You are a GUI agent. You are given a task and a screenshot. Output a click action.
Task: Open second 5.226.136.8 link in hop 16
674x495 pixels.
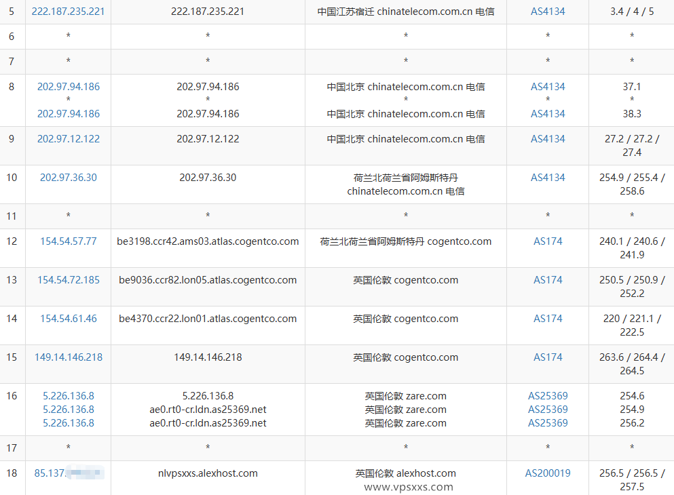tap(69, 410)
